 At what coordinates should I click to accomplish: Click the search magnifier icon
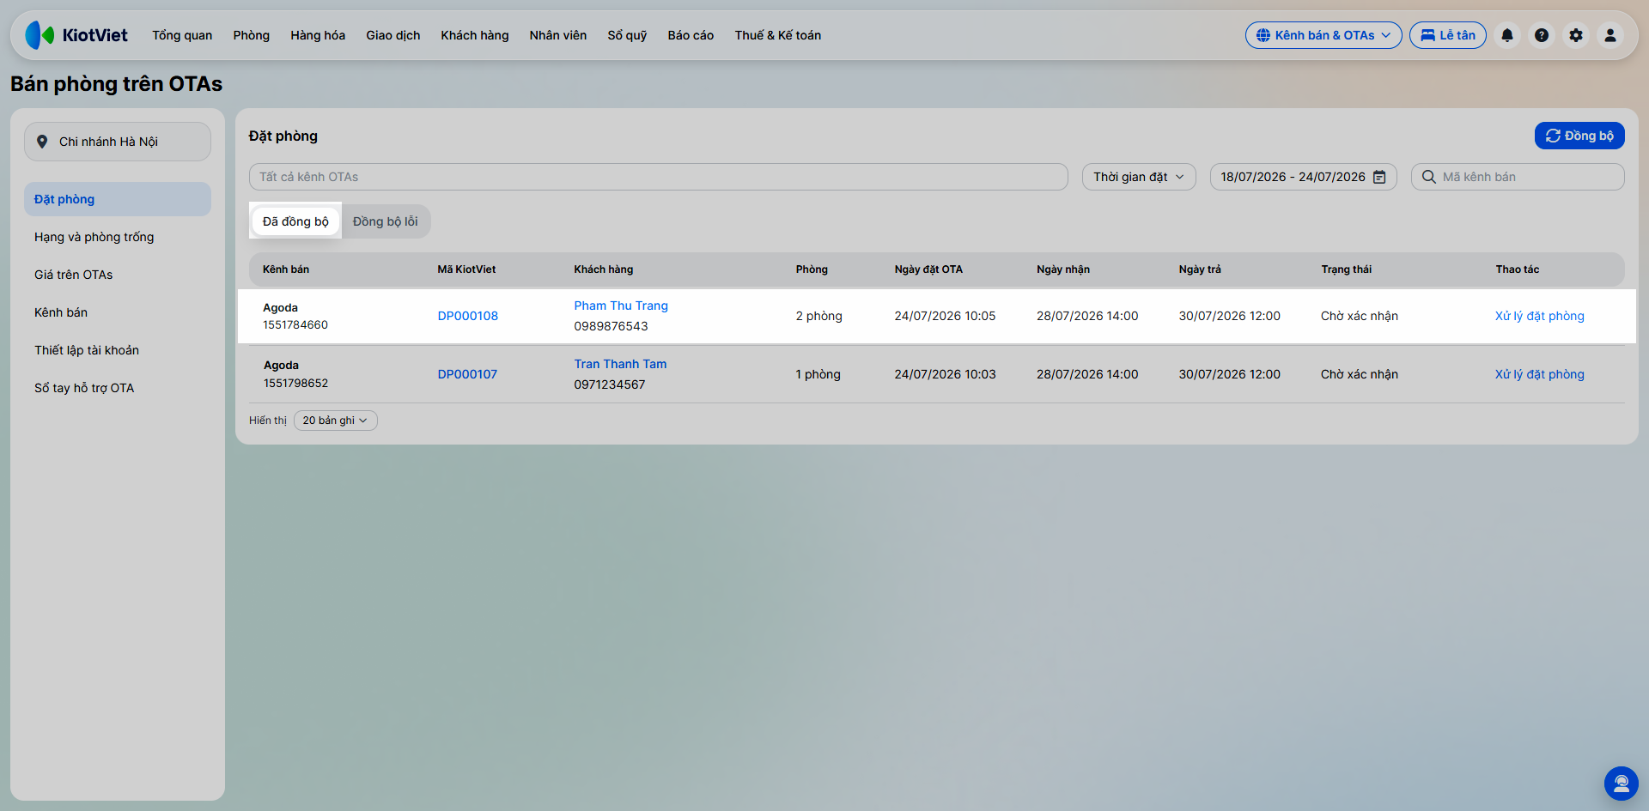pos(1429,177)
